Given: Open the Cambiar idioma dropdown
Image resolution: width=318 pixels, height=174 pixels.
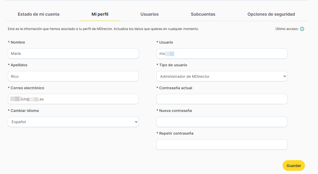Looking at the screenshot, I should (73, 122).
